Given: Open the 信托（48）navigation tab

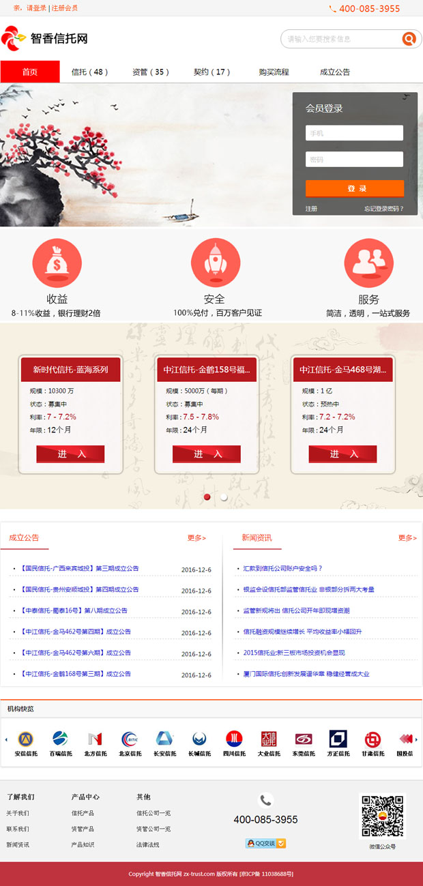Looking at the screenshot, I should coord(89,72).
